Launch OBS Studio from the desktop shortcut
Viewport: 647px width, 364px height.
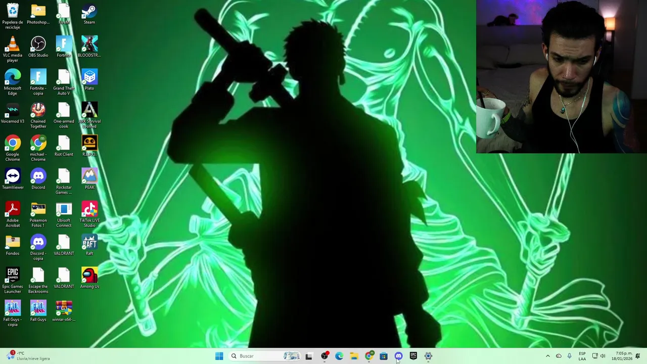38,47
